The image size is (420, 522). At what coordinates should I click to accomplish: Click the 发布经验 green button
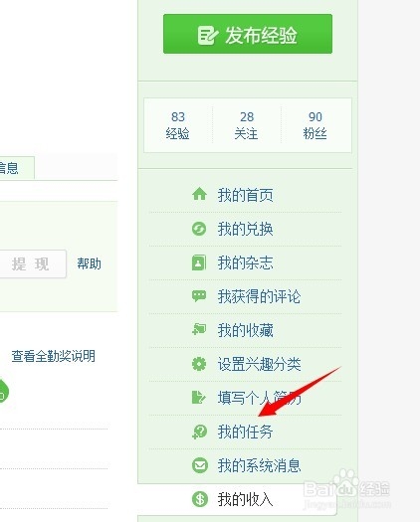pos(248,34)
